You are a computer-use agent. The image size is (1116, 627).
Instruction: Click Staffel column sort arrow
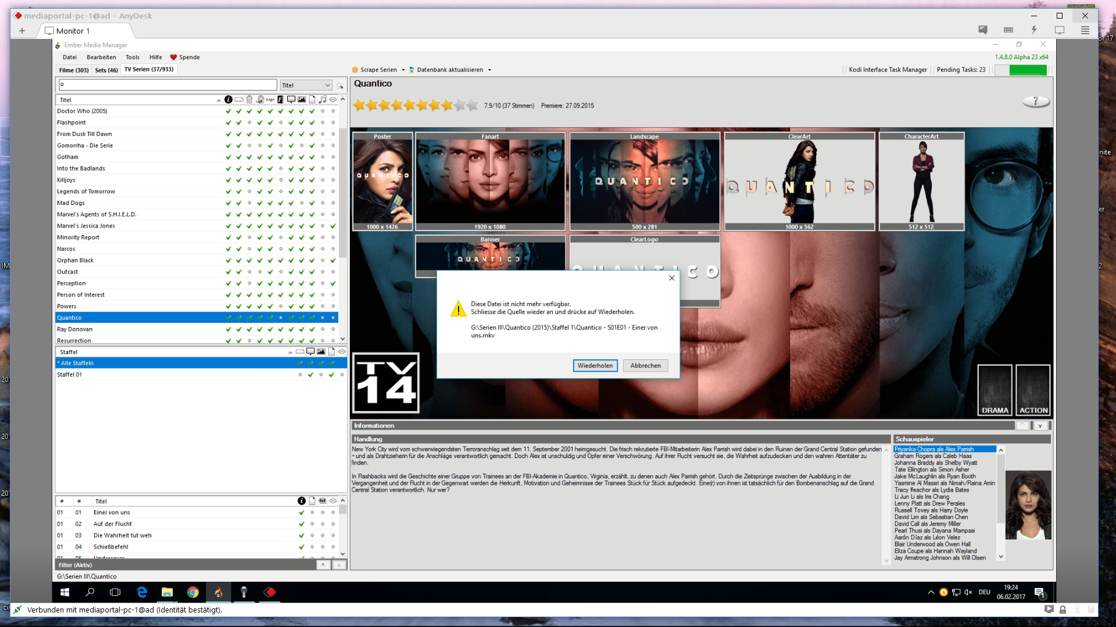[x=290, y=352]
